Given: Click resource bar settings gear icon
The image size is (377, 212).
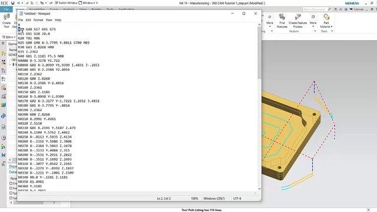Looking at the screenshot, I should [x=3, y=44].
